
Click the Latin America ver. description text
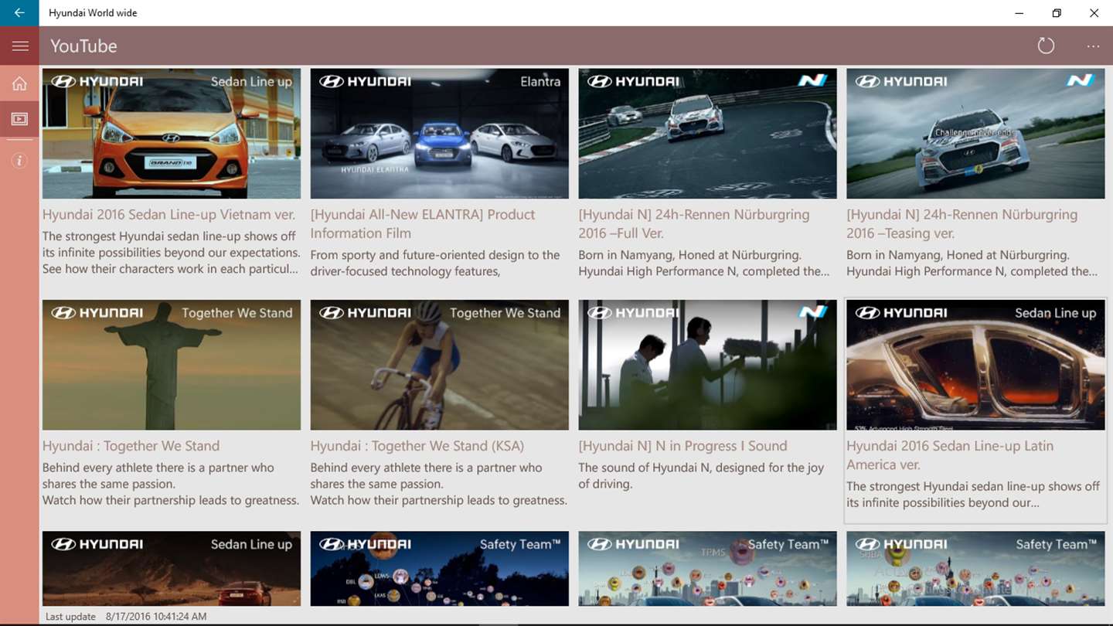[973, 495]
